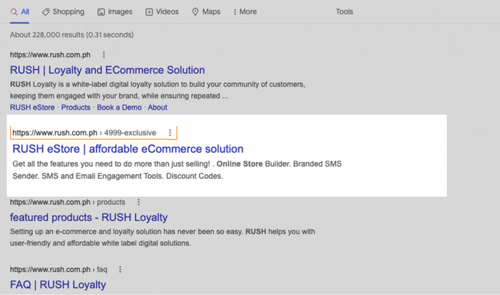Open RUSH | Loyalty and ECommerce Solution link
The width and height of the screenshot is (500, 295).
tap(108, 70)
